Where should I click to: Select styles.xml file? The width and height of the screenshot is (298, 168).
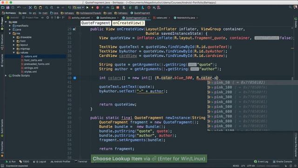click(x=30, y=71)
